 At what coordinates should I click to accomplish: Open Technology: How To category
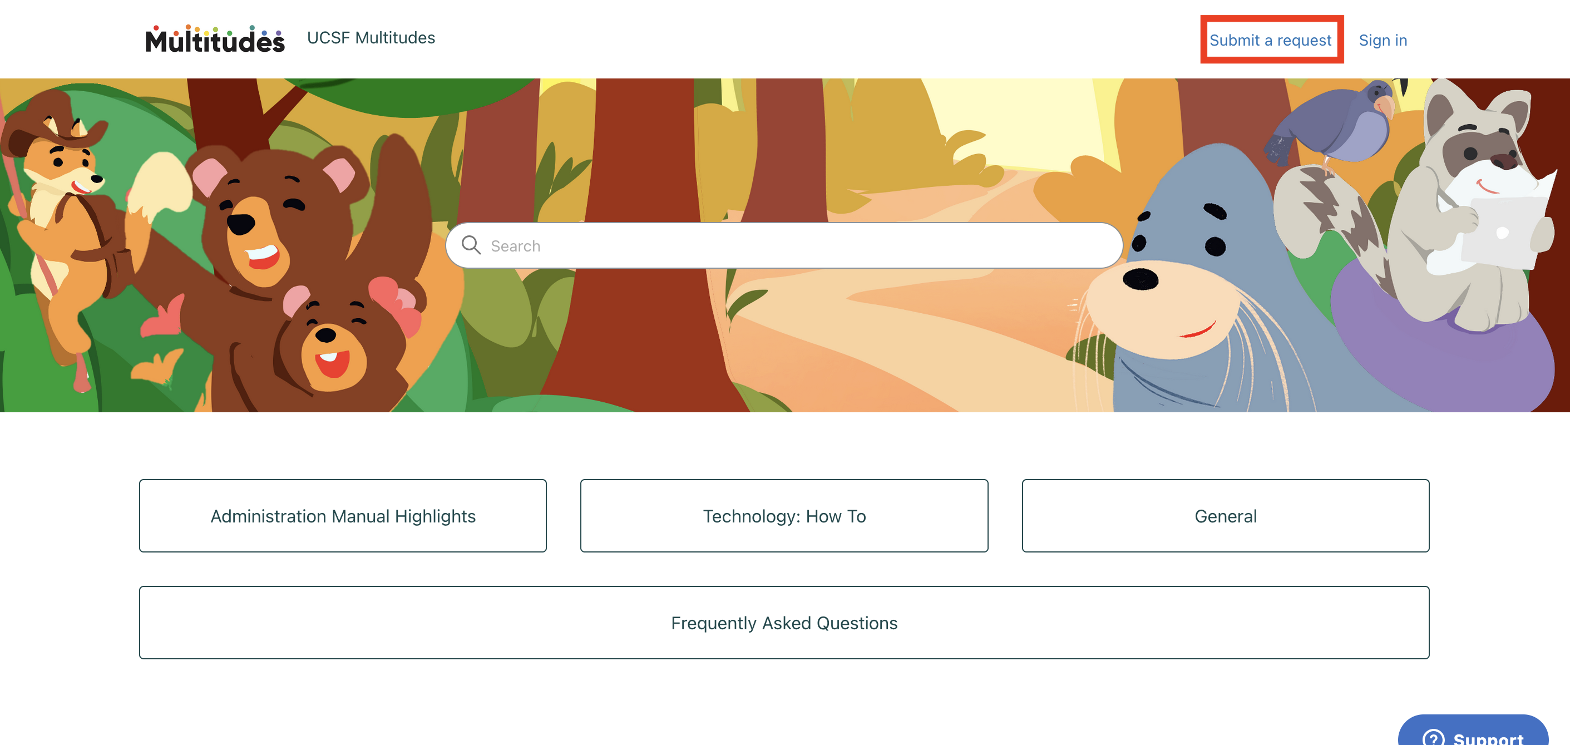pyautogui.click(x=784, y=516)
